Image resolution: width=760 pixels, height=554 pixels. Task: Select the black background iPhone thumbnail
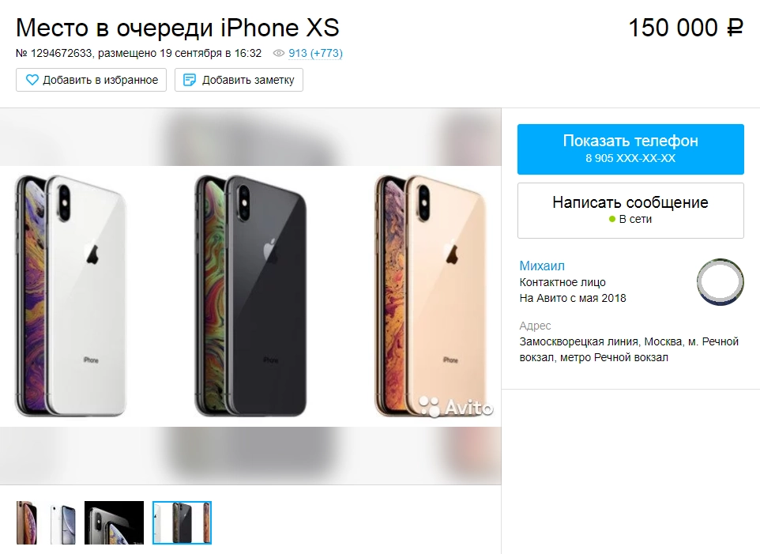(115, 522)
